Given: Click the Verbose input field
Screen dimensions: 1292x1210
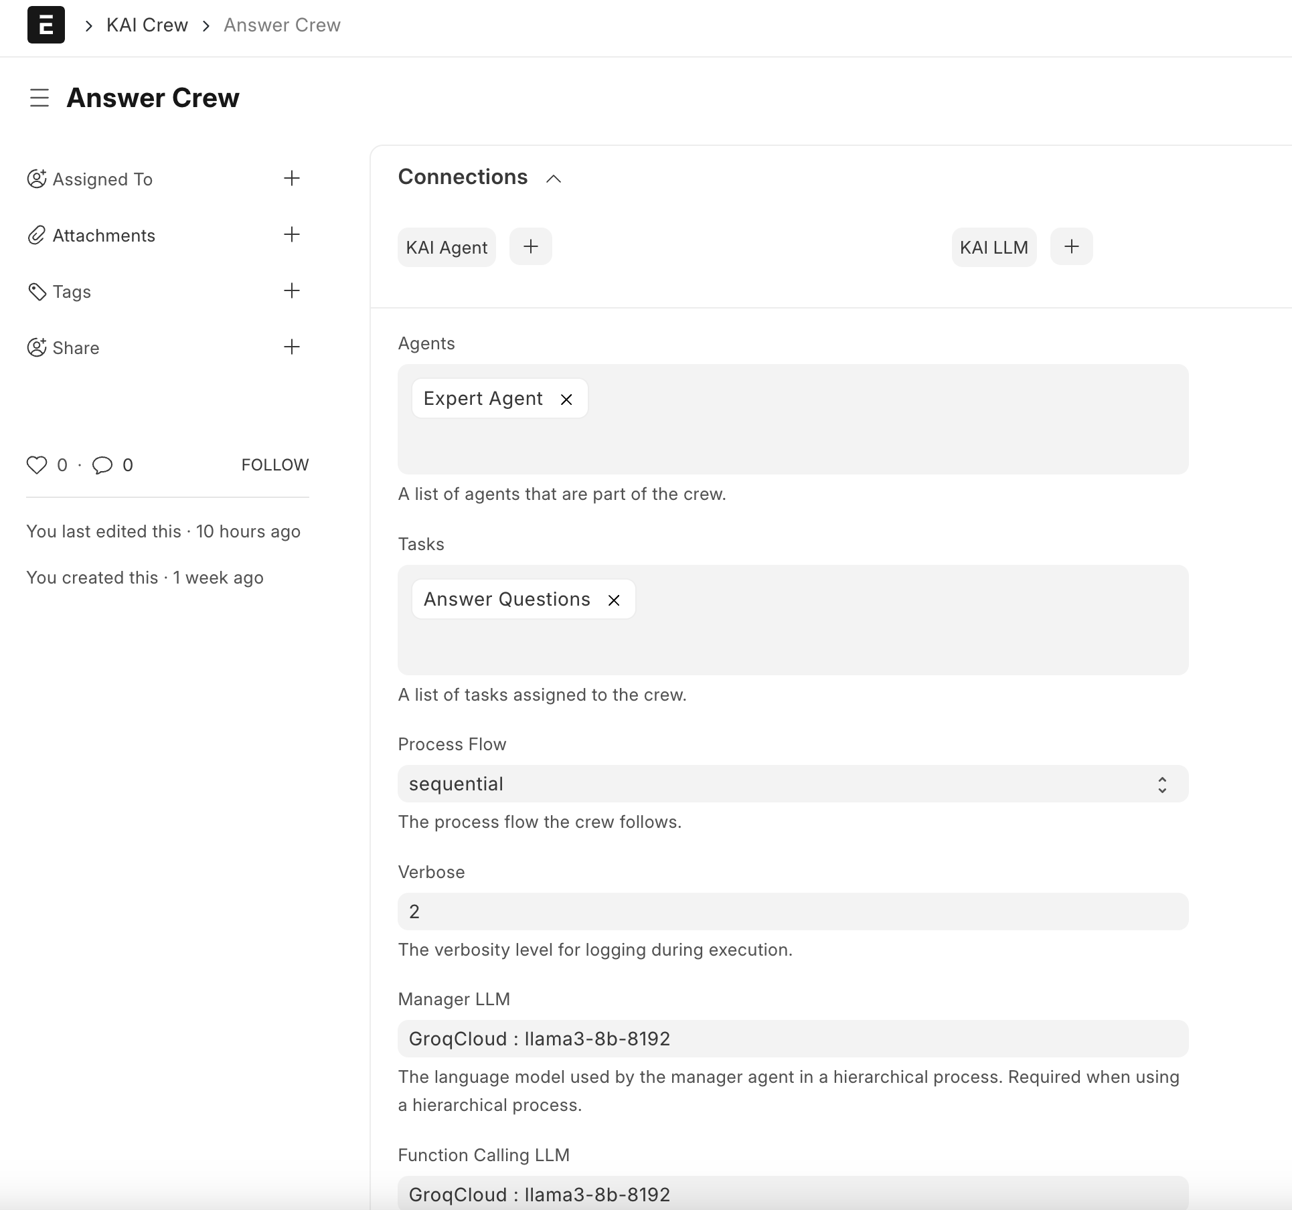Looking at the screenshot, I should (793, 912).
